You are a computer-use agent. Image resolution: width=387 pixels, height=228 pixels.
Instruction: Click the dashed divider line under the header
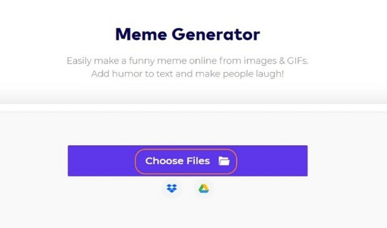click(193, 112)
